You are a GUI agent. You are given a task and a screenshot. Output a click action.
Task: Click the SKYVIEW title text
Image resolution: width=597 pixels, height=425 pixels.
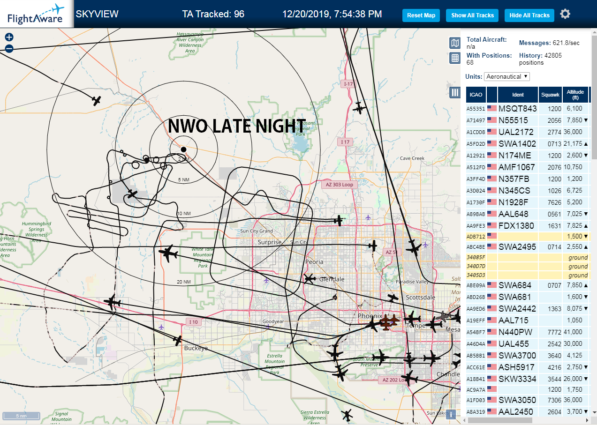click(x=97, y=14)
